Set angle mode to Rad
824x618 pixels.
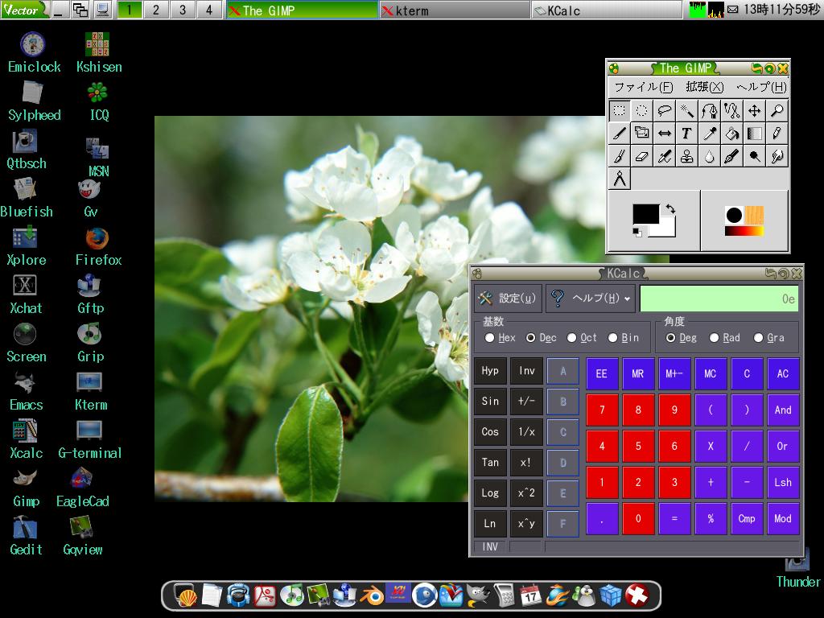(x=714, y=338)
